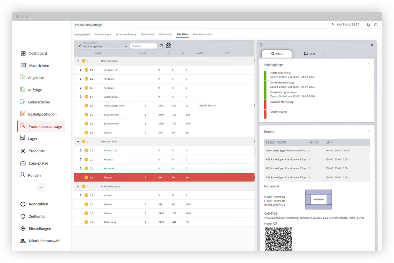
Task: Click the Aufträge icon in sidebar
Action: (x=22, y=90)
